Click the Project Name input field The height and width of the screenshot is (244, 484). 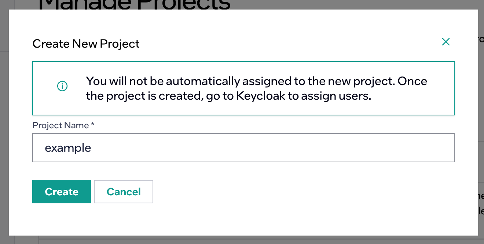243,148
